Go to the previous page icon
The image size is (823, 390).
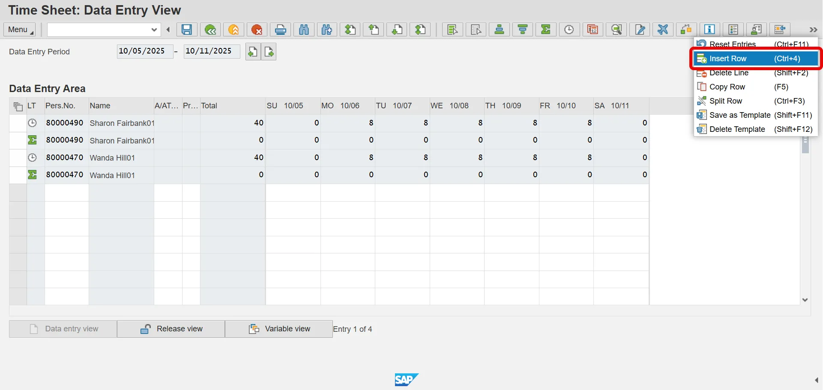point(374,30)
